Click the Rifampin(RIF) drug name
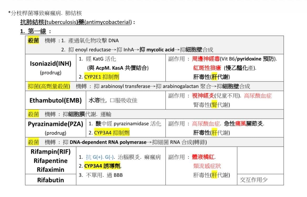This screenshot has width=307, height=197. 51,152
